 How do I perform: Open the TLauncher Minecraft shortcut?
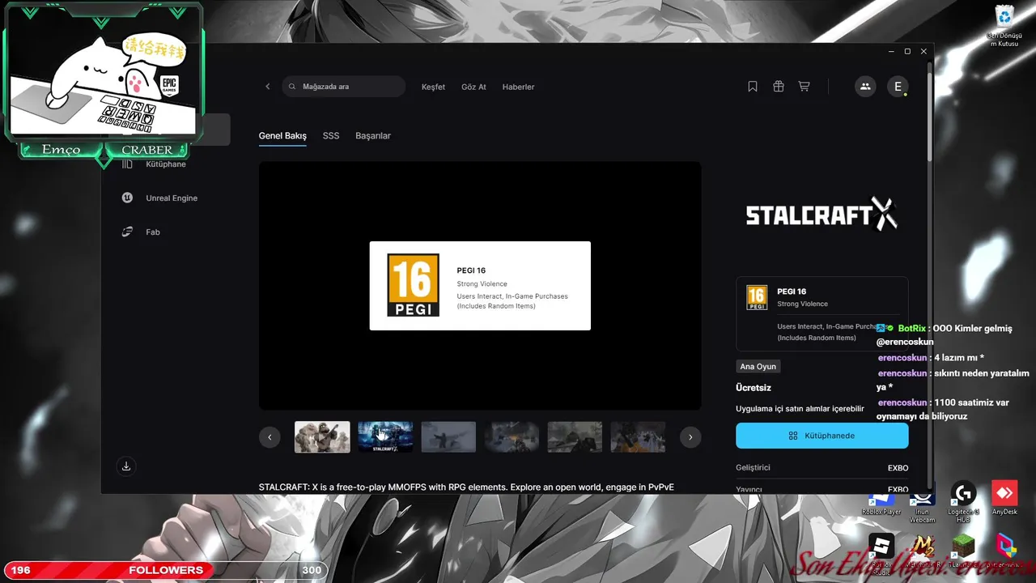pos(963,551)
